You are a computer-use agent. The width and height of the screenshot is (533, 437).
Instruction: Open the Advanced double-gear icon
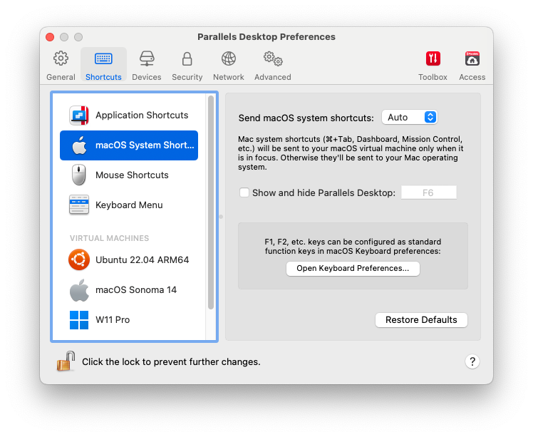(273, 59)
